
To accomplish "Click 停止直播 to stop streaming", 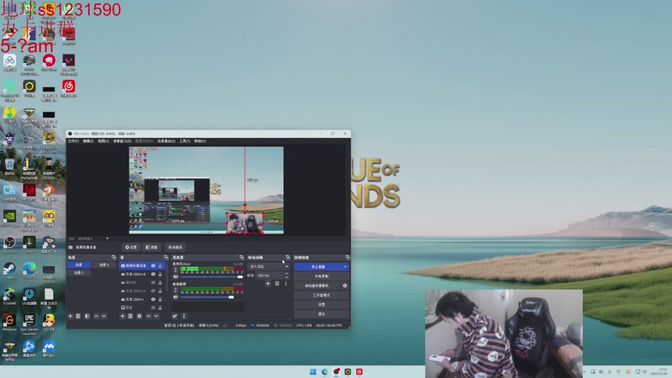I will 318,266.
